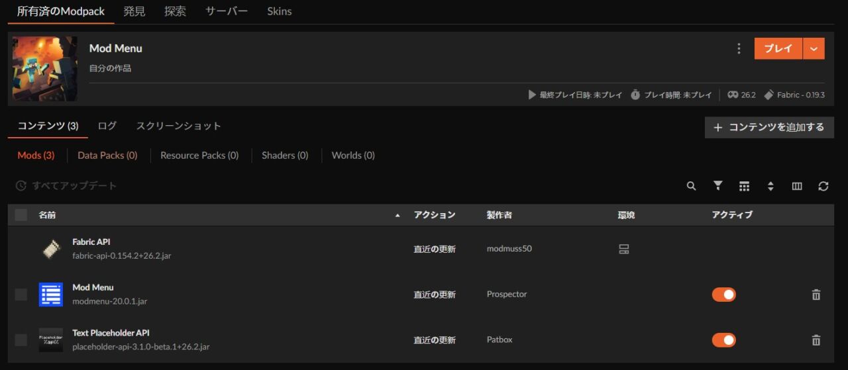Image resolution: width=848 pixels, height=370 pixels.
Task: Click author name modmuss50
Action: pos(509,249)
